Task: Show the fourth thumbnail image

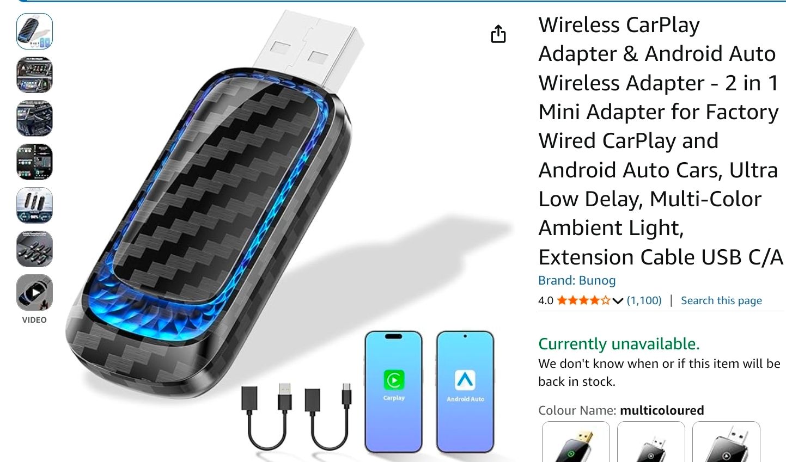Action: coord(35,162)
